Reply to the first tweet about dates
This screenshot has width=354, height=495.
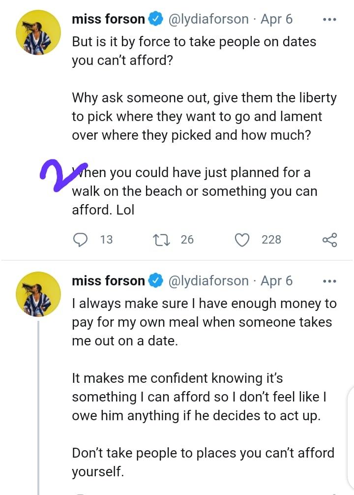(x=80, y=240)
